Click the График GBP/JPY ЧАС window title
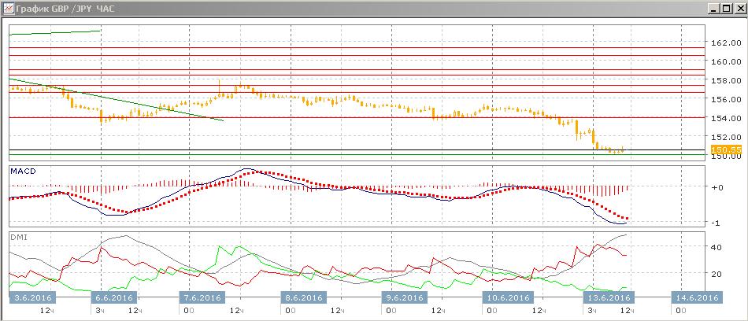The width and height of the screenshot is (748, 321). tap(65, 8)
